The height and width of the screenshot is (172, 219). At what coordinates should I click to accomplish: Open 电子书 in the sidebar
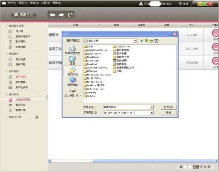pyautogui.click(x=19, y=31)
